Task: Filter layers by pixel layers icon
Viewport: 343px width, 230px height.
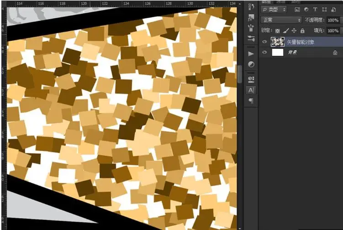Action: tap(297, 10)
